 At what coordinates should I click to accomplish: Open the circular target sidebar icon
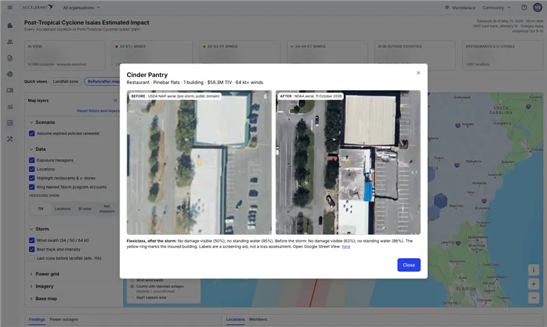[10, 74]
